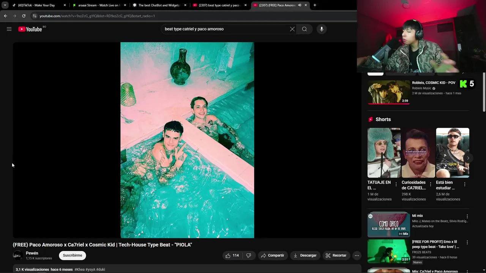Close the araaai Stream tab
486x273 pixels.
125,5
